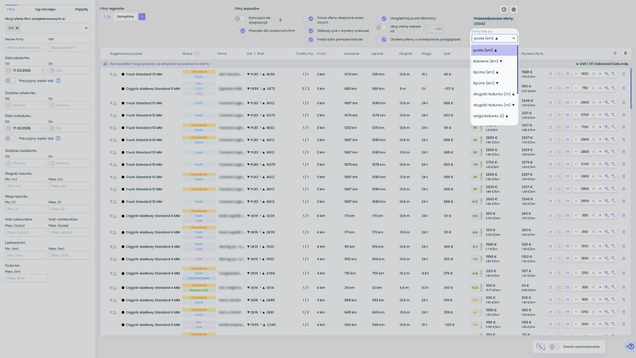Switch to Typ naczepy tab
636x358 pixels.
coord(45,9)
